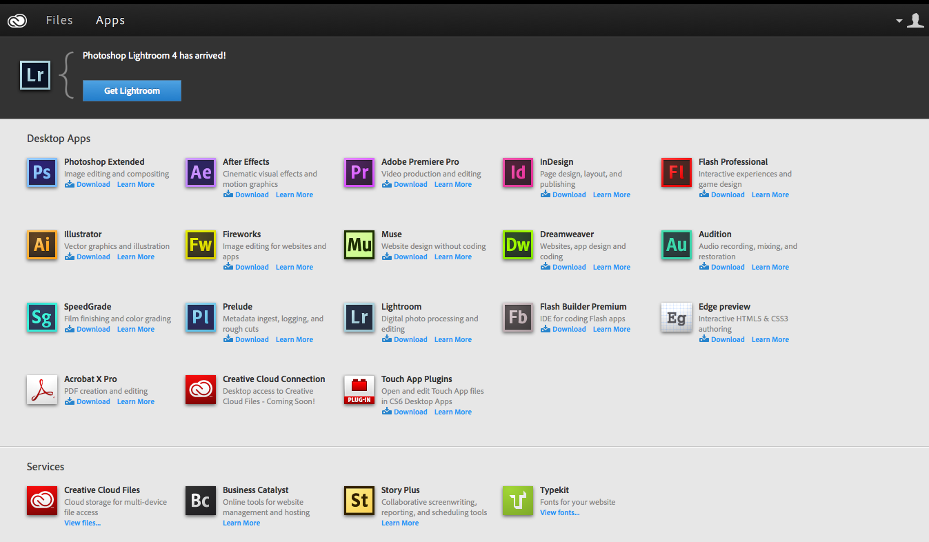This screenshot has height=542, width=929.
Task: Click the Creative Cloud Connection title
Action: [274, 379]
